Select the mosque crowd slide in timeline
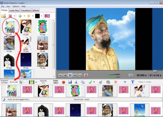 click(11, 110)
